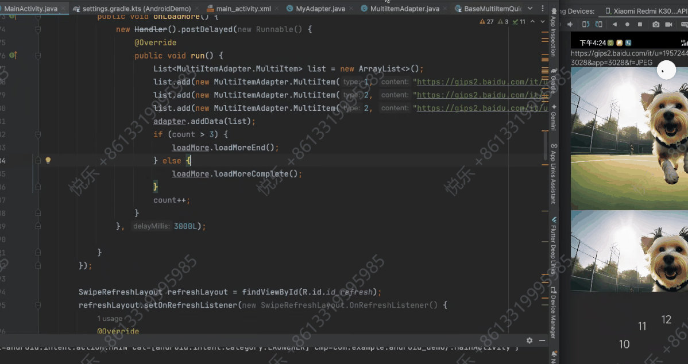Click the orange warning stripe at else line
The image size is (688, 364).
[x=544, y=165]
